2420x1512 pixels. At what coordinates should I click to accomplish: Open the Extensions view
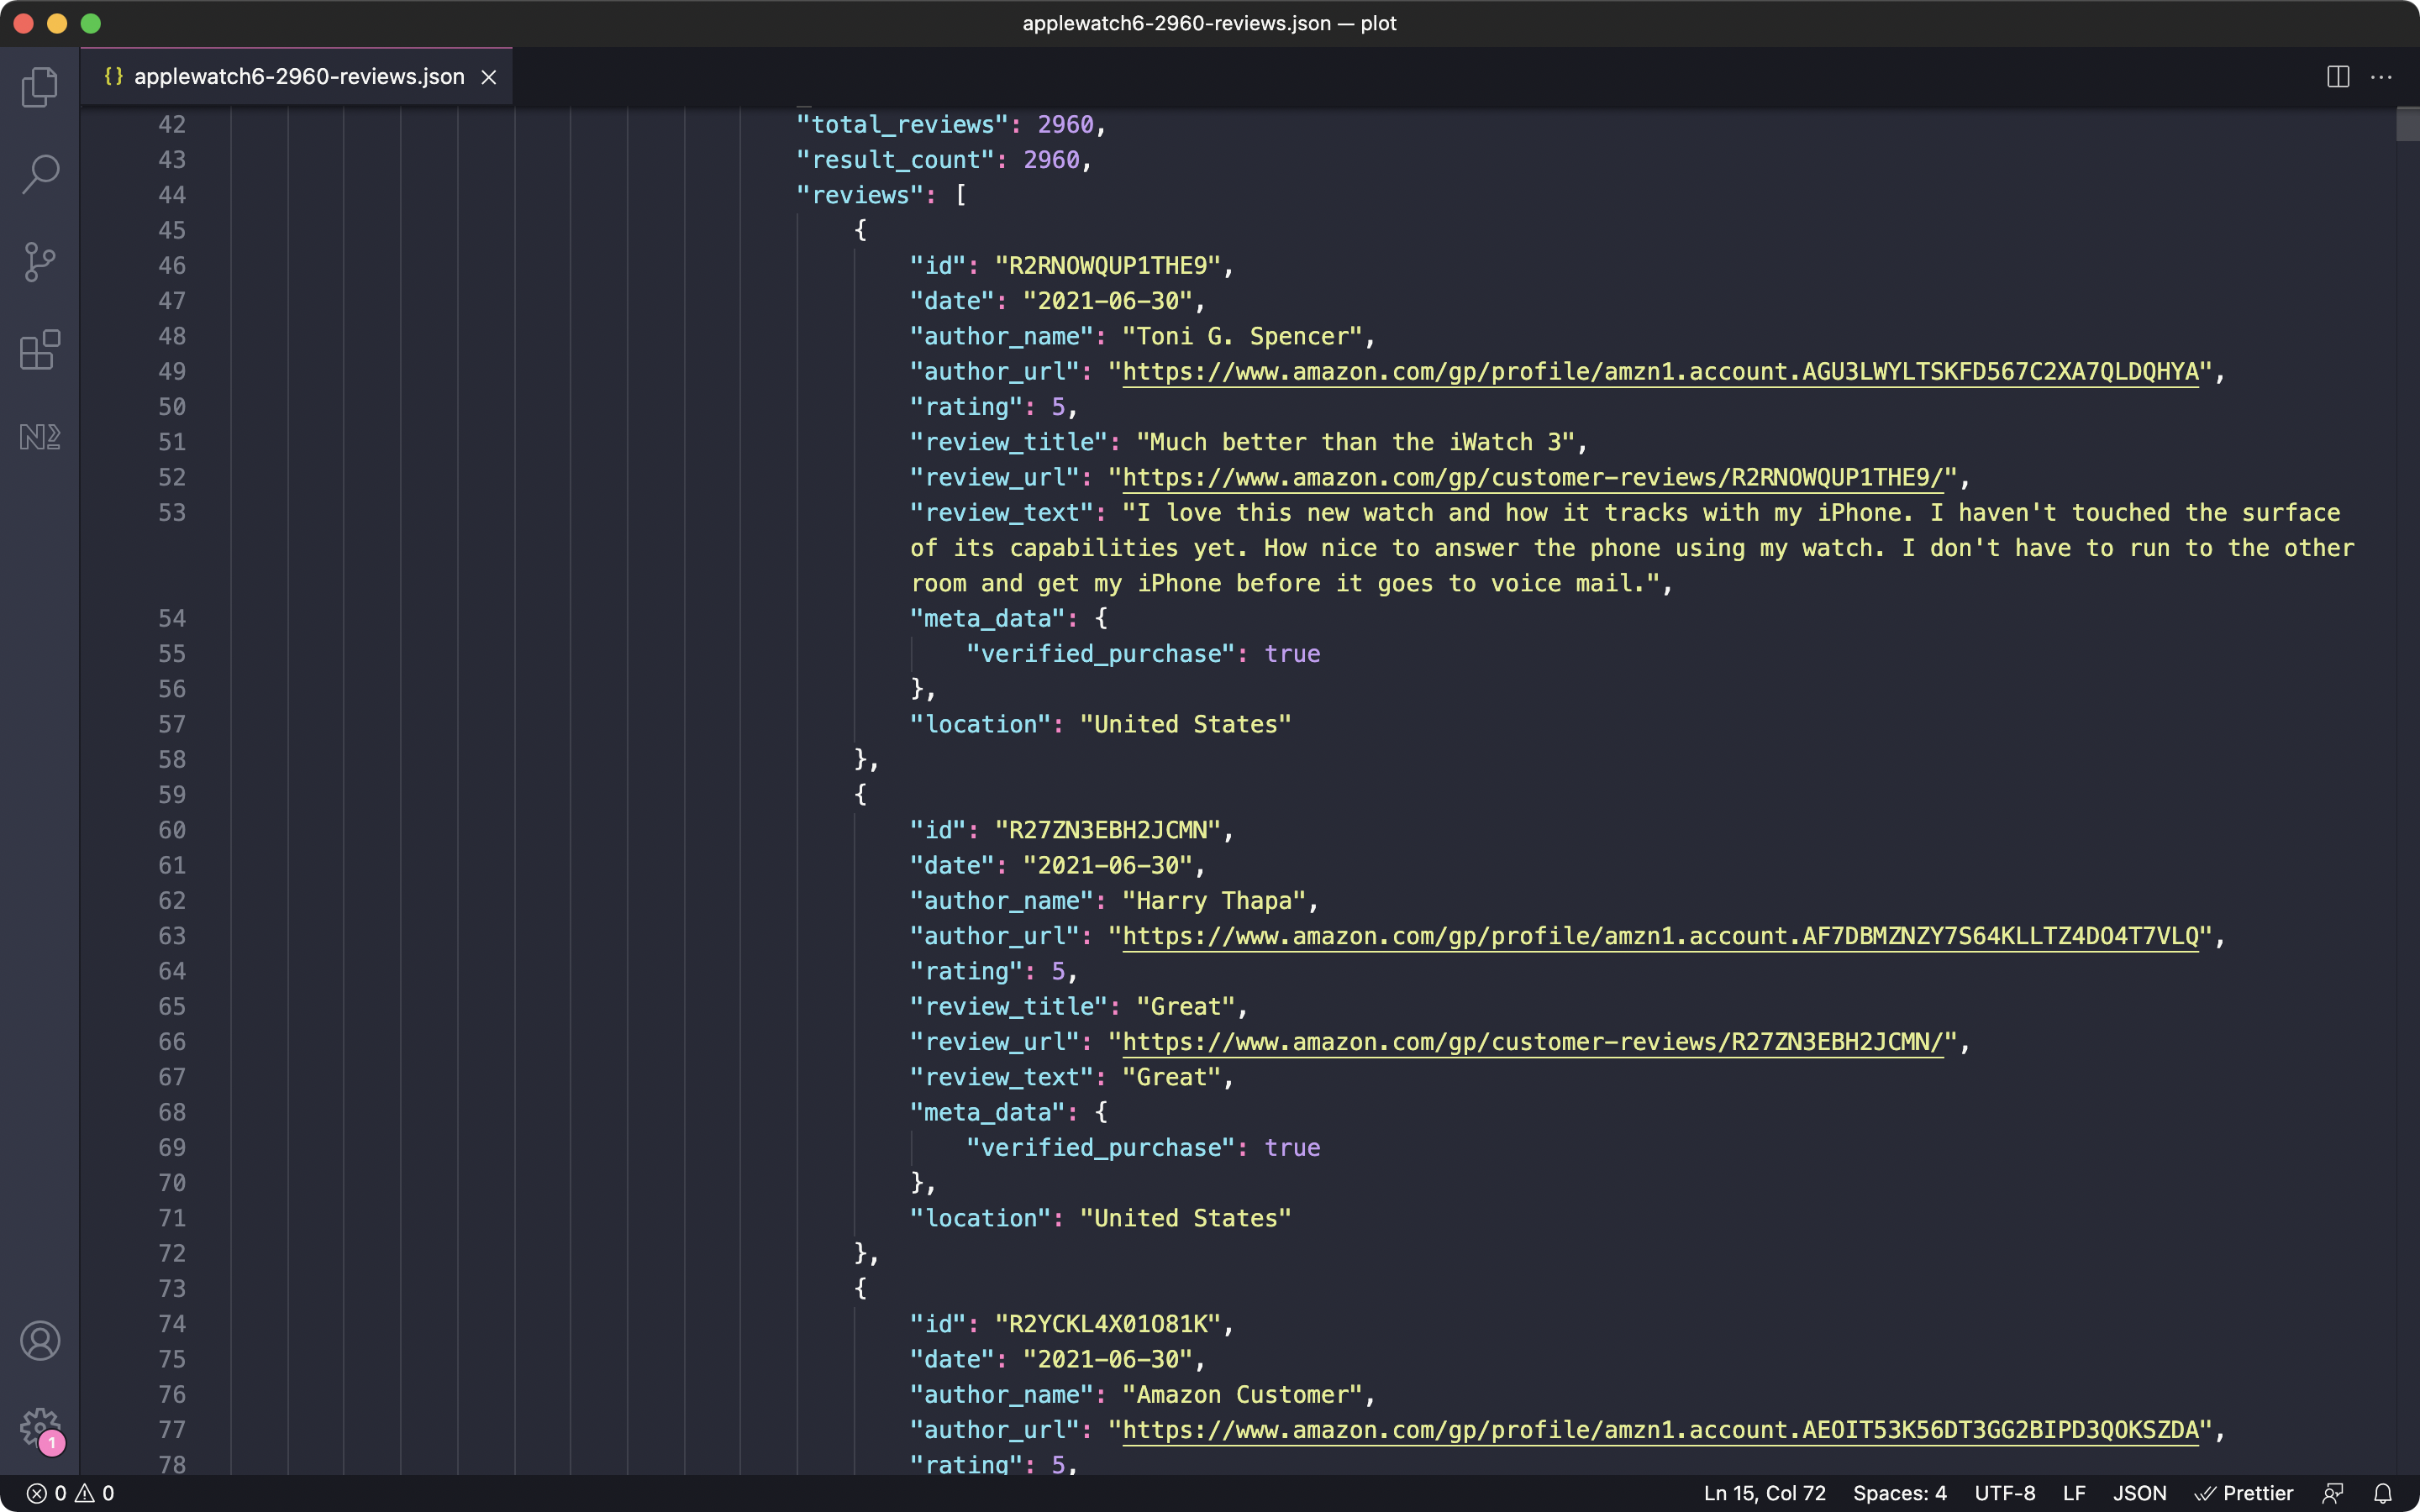click(x=40, y=350)
